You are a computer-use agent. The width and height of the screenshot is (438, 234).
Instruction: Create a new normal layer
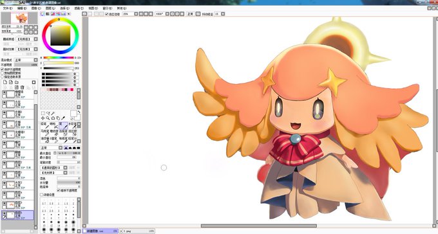point(5,82)
